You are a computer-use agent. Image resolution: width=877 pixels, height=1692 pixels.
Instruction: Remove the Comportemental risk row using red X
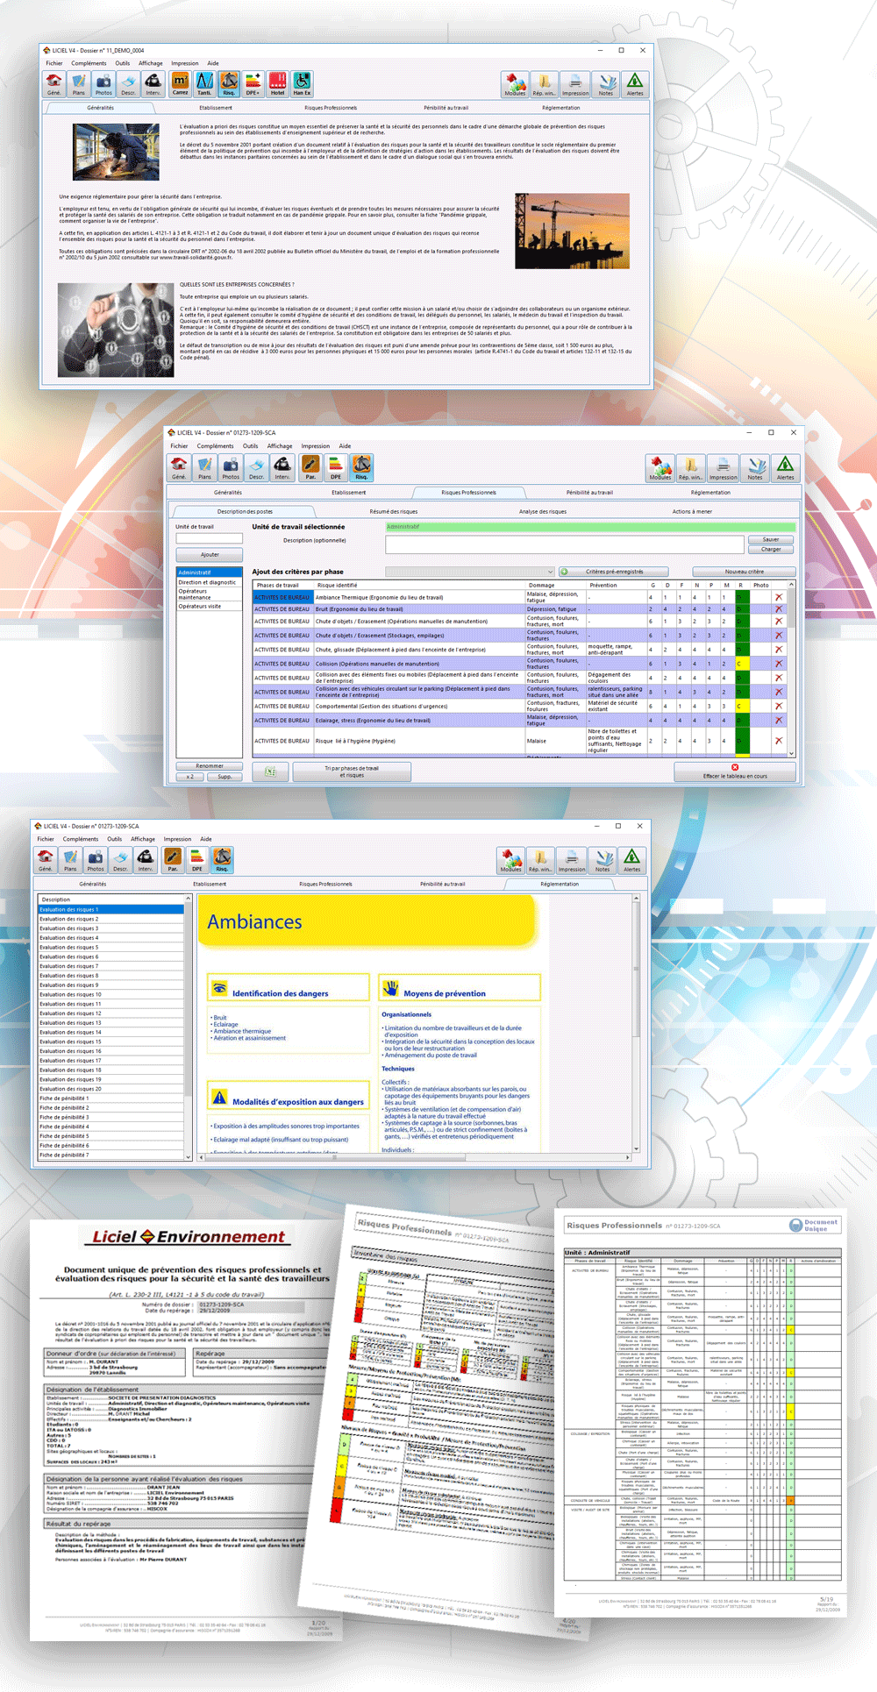coord(778,706)
